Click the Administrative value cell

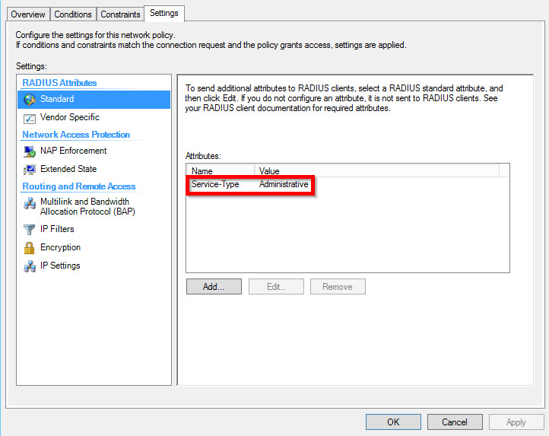coord(284,184)
